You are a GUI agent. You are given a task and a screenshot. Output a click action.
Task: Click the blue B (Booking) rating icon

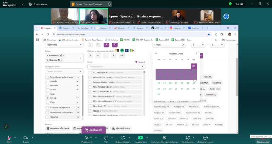pyautogui.click(x=127, y=50)
